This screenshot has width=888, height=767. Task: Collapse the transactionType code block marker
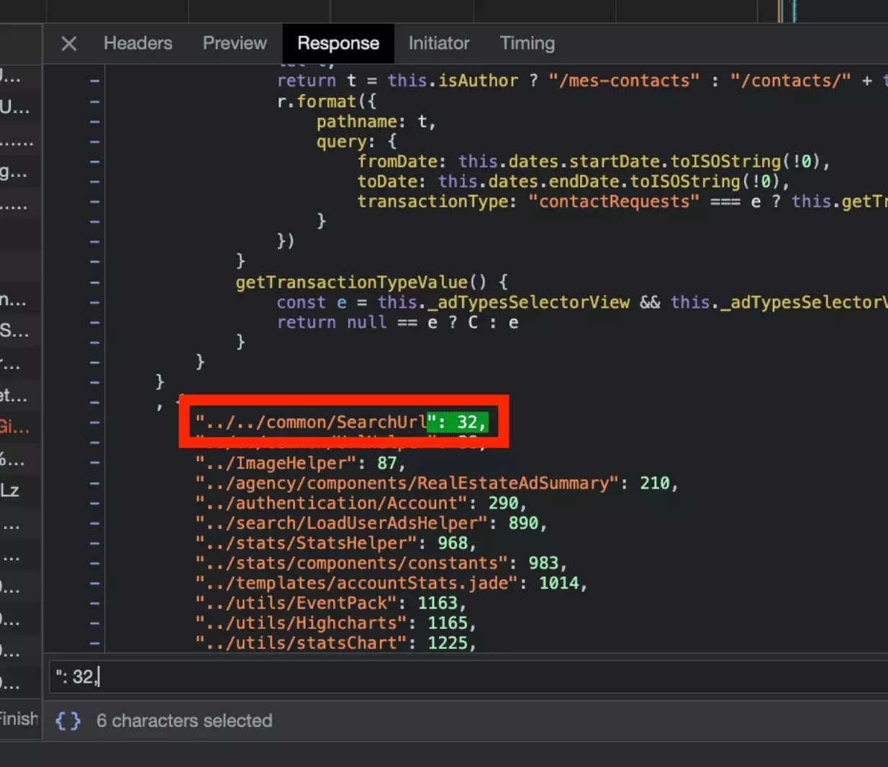click(x=94, y=201)
